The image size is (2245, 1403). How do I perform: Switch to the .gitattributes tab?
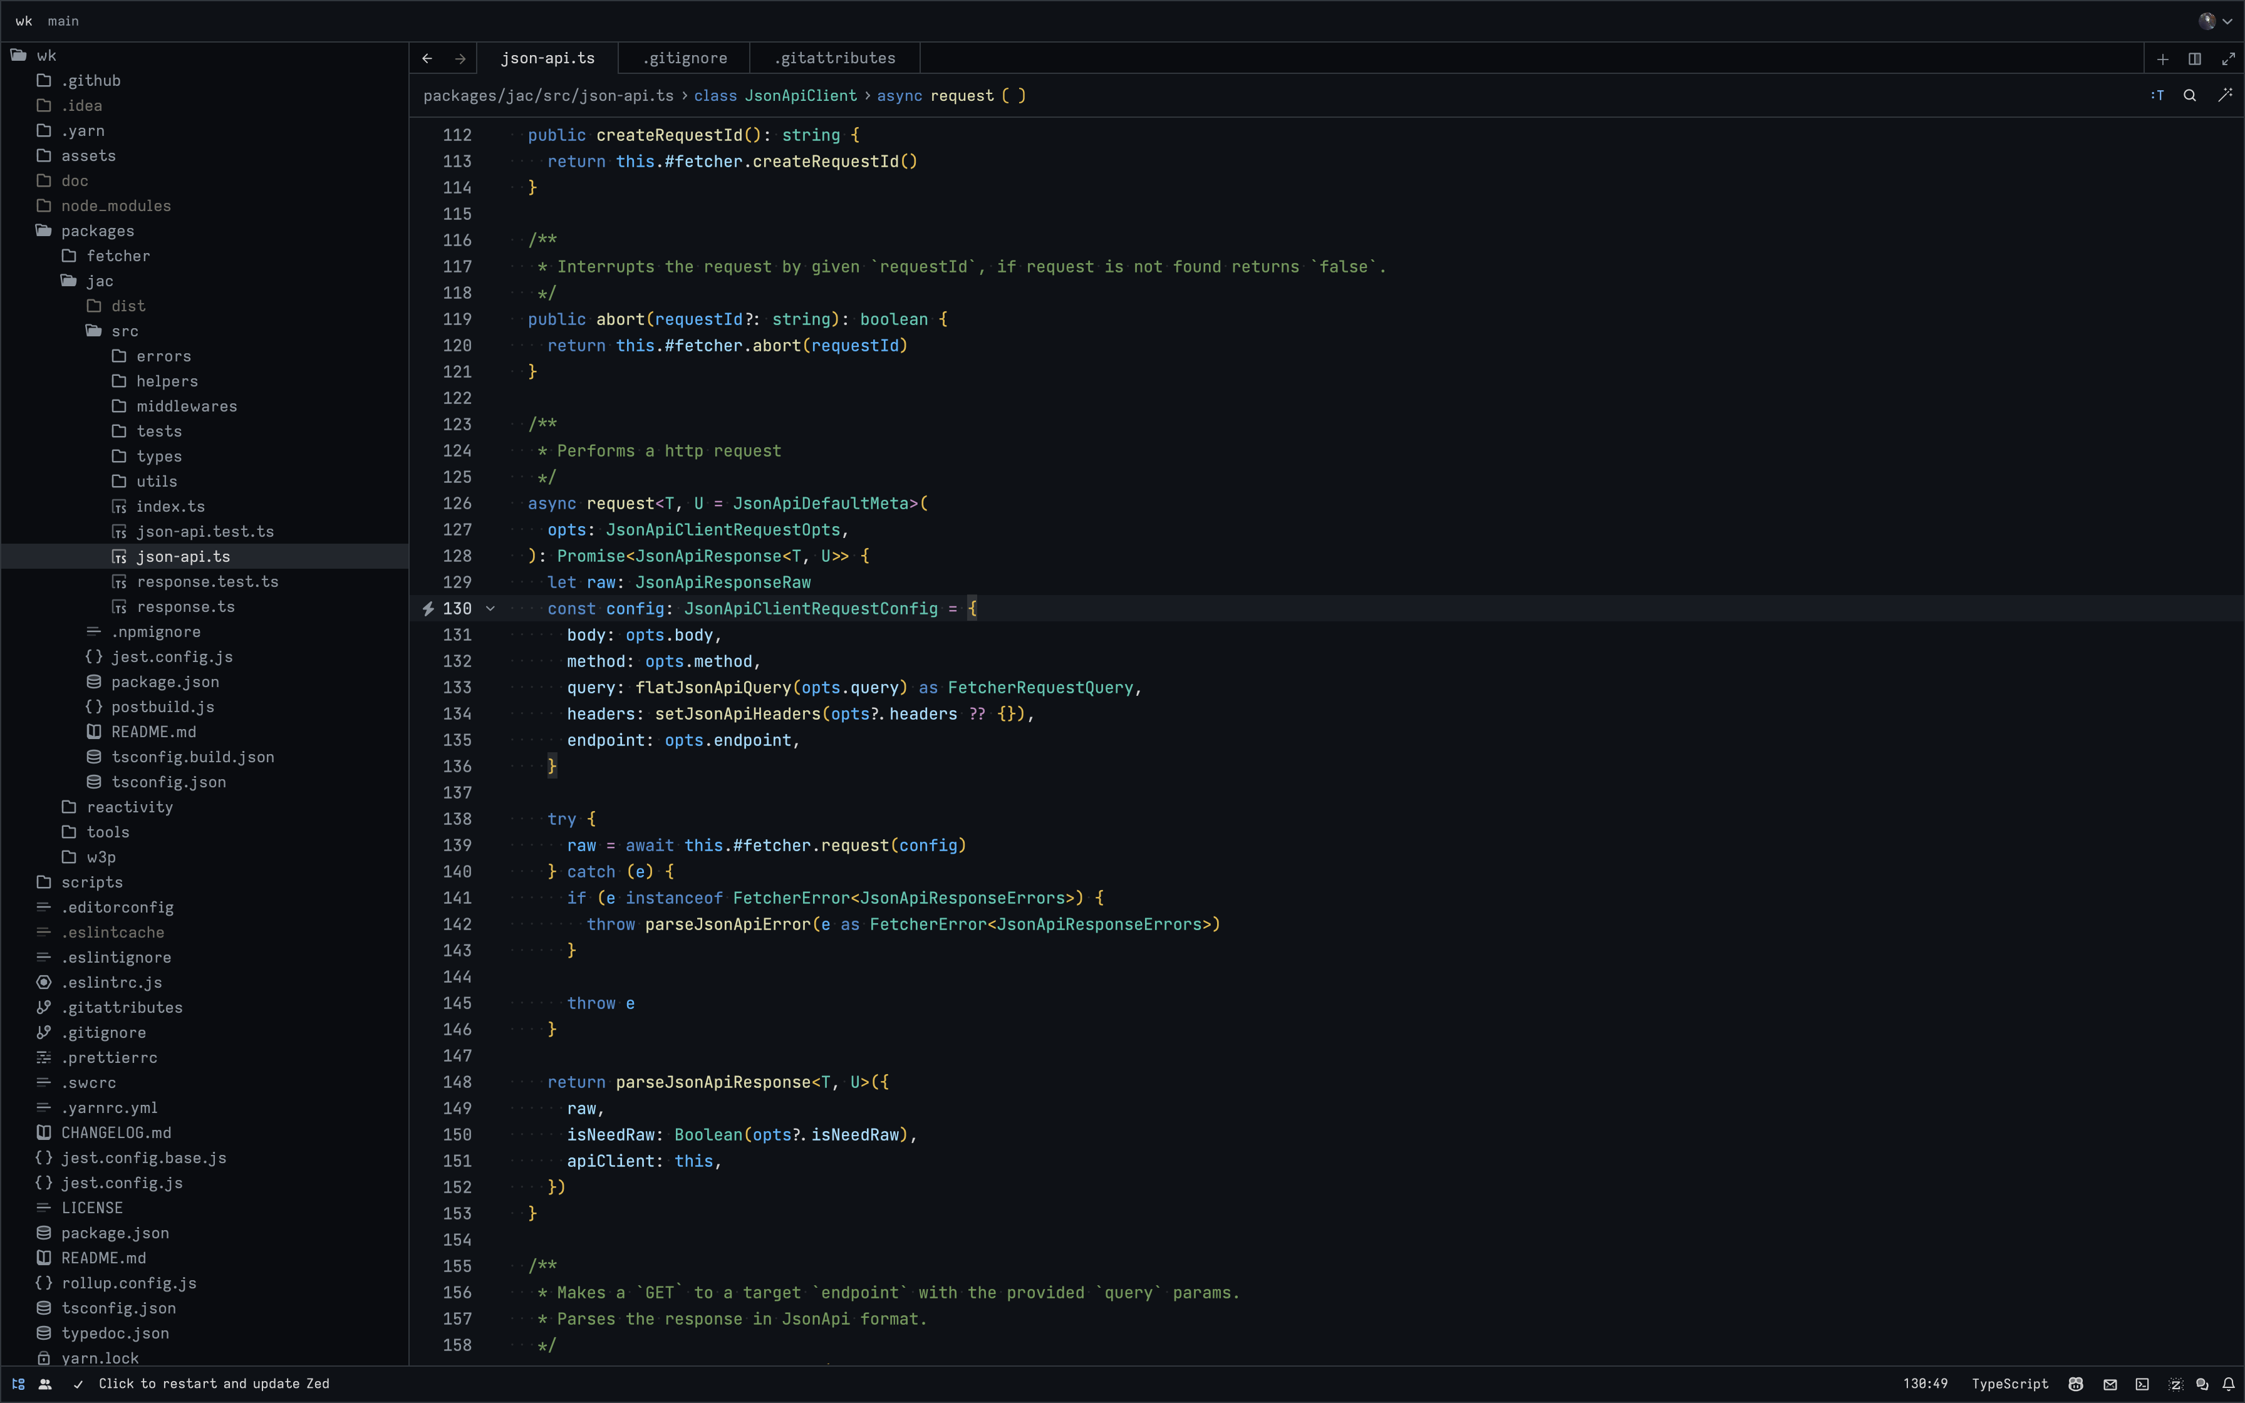pyautogui.click(x=835, y=58)
